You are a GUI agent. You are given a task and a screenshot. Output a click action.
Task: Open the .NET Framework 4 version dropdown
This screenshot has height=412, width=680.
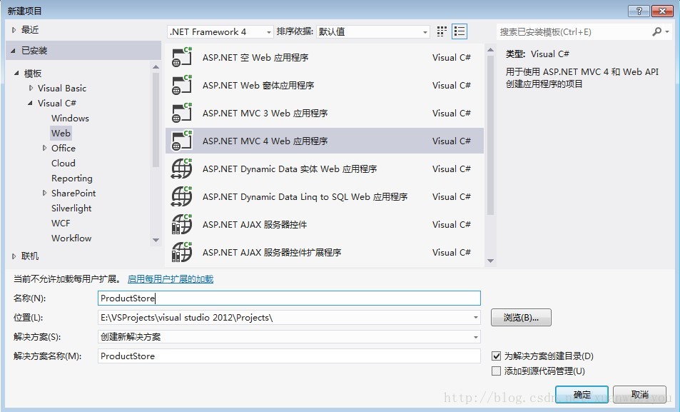click(269, 32)
